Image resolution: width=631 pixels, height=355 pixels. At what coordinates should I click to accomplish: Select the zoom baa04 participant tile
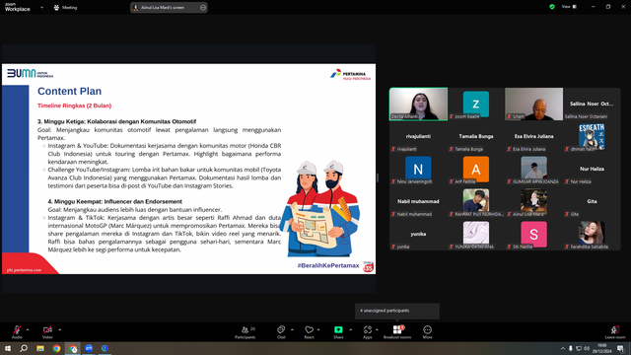(x=476, y=104)
